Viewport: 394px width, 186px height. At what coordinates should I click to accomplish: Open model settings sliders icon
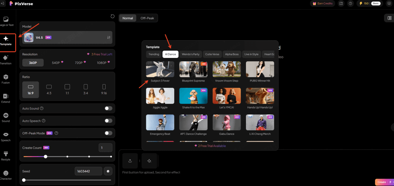(109, 37)
